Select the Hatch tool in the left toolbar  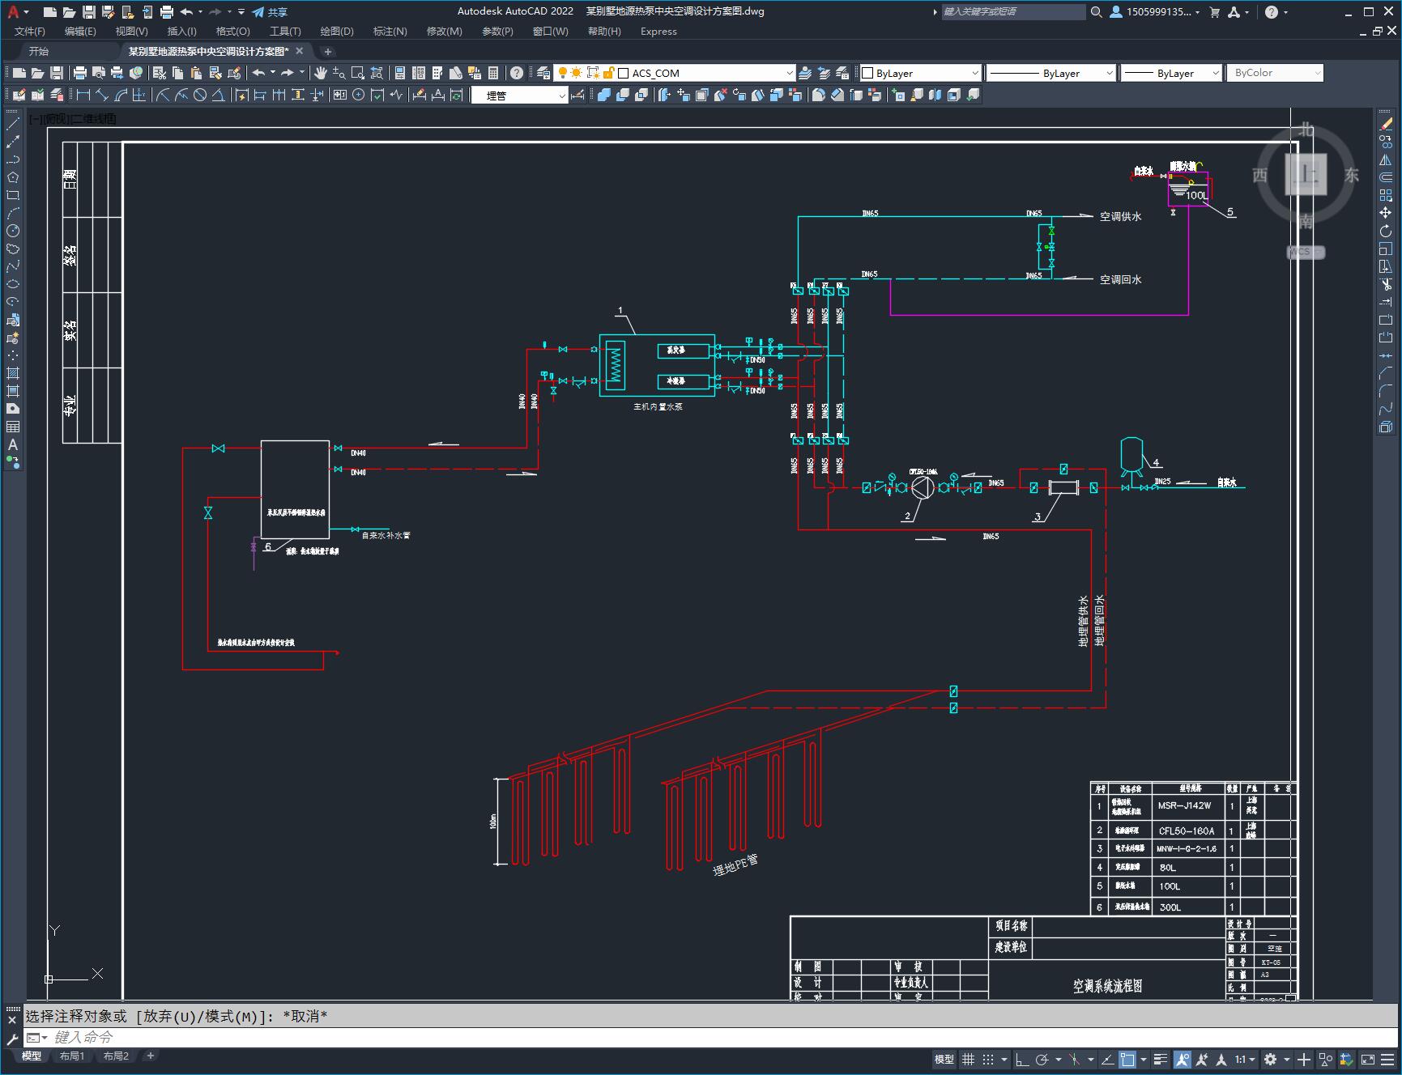[x=13, y=373]
